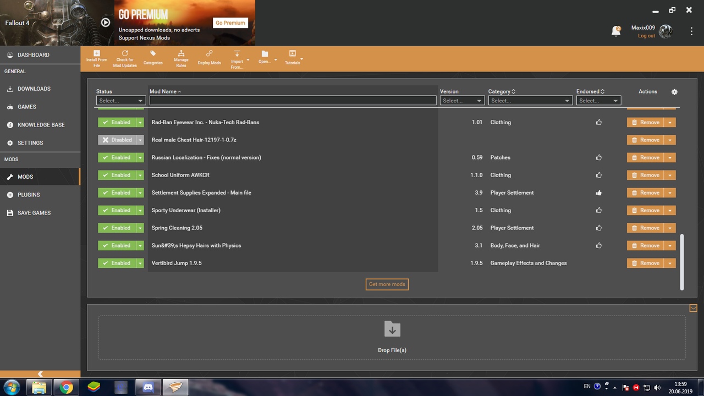The width and height of the screenshot is (704, 396).
Task: Click the Deploy Mods link icon
Action: (209, 54)
